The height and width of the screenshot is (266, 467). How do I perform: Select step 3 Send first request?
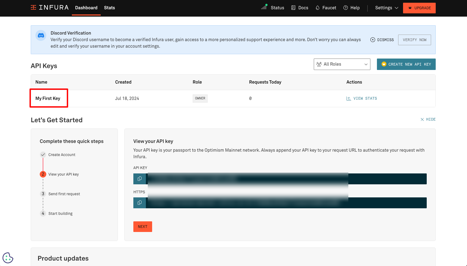tap(60, 194)
